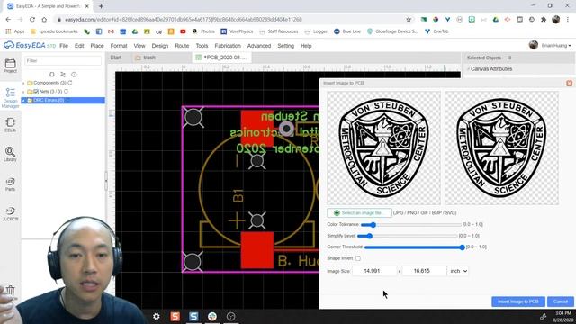Image resolution: width=576 pixels, height=324 pixels.
Task: Open the Fabrication menu
Action: (x=228, y=46)
